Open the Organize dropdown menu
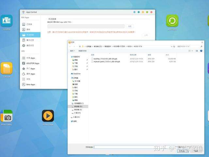The width and height of the screenshot is (209, 157). coord(72,51)
